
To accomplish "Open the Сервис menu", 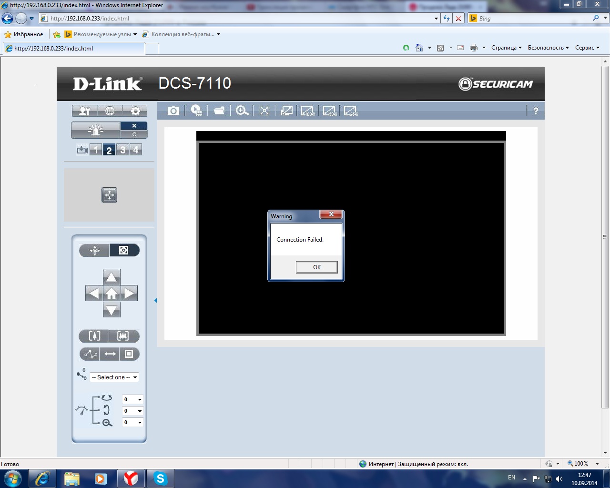I will (x=587, y=48).
